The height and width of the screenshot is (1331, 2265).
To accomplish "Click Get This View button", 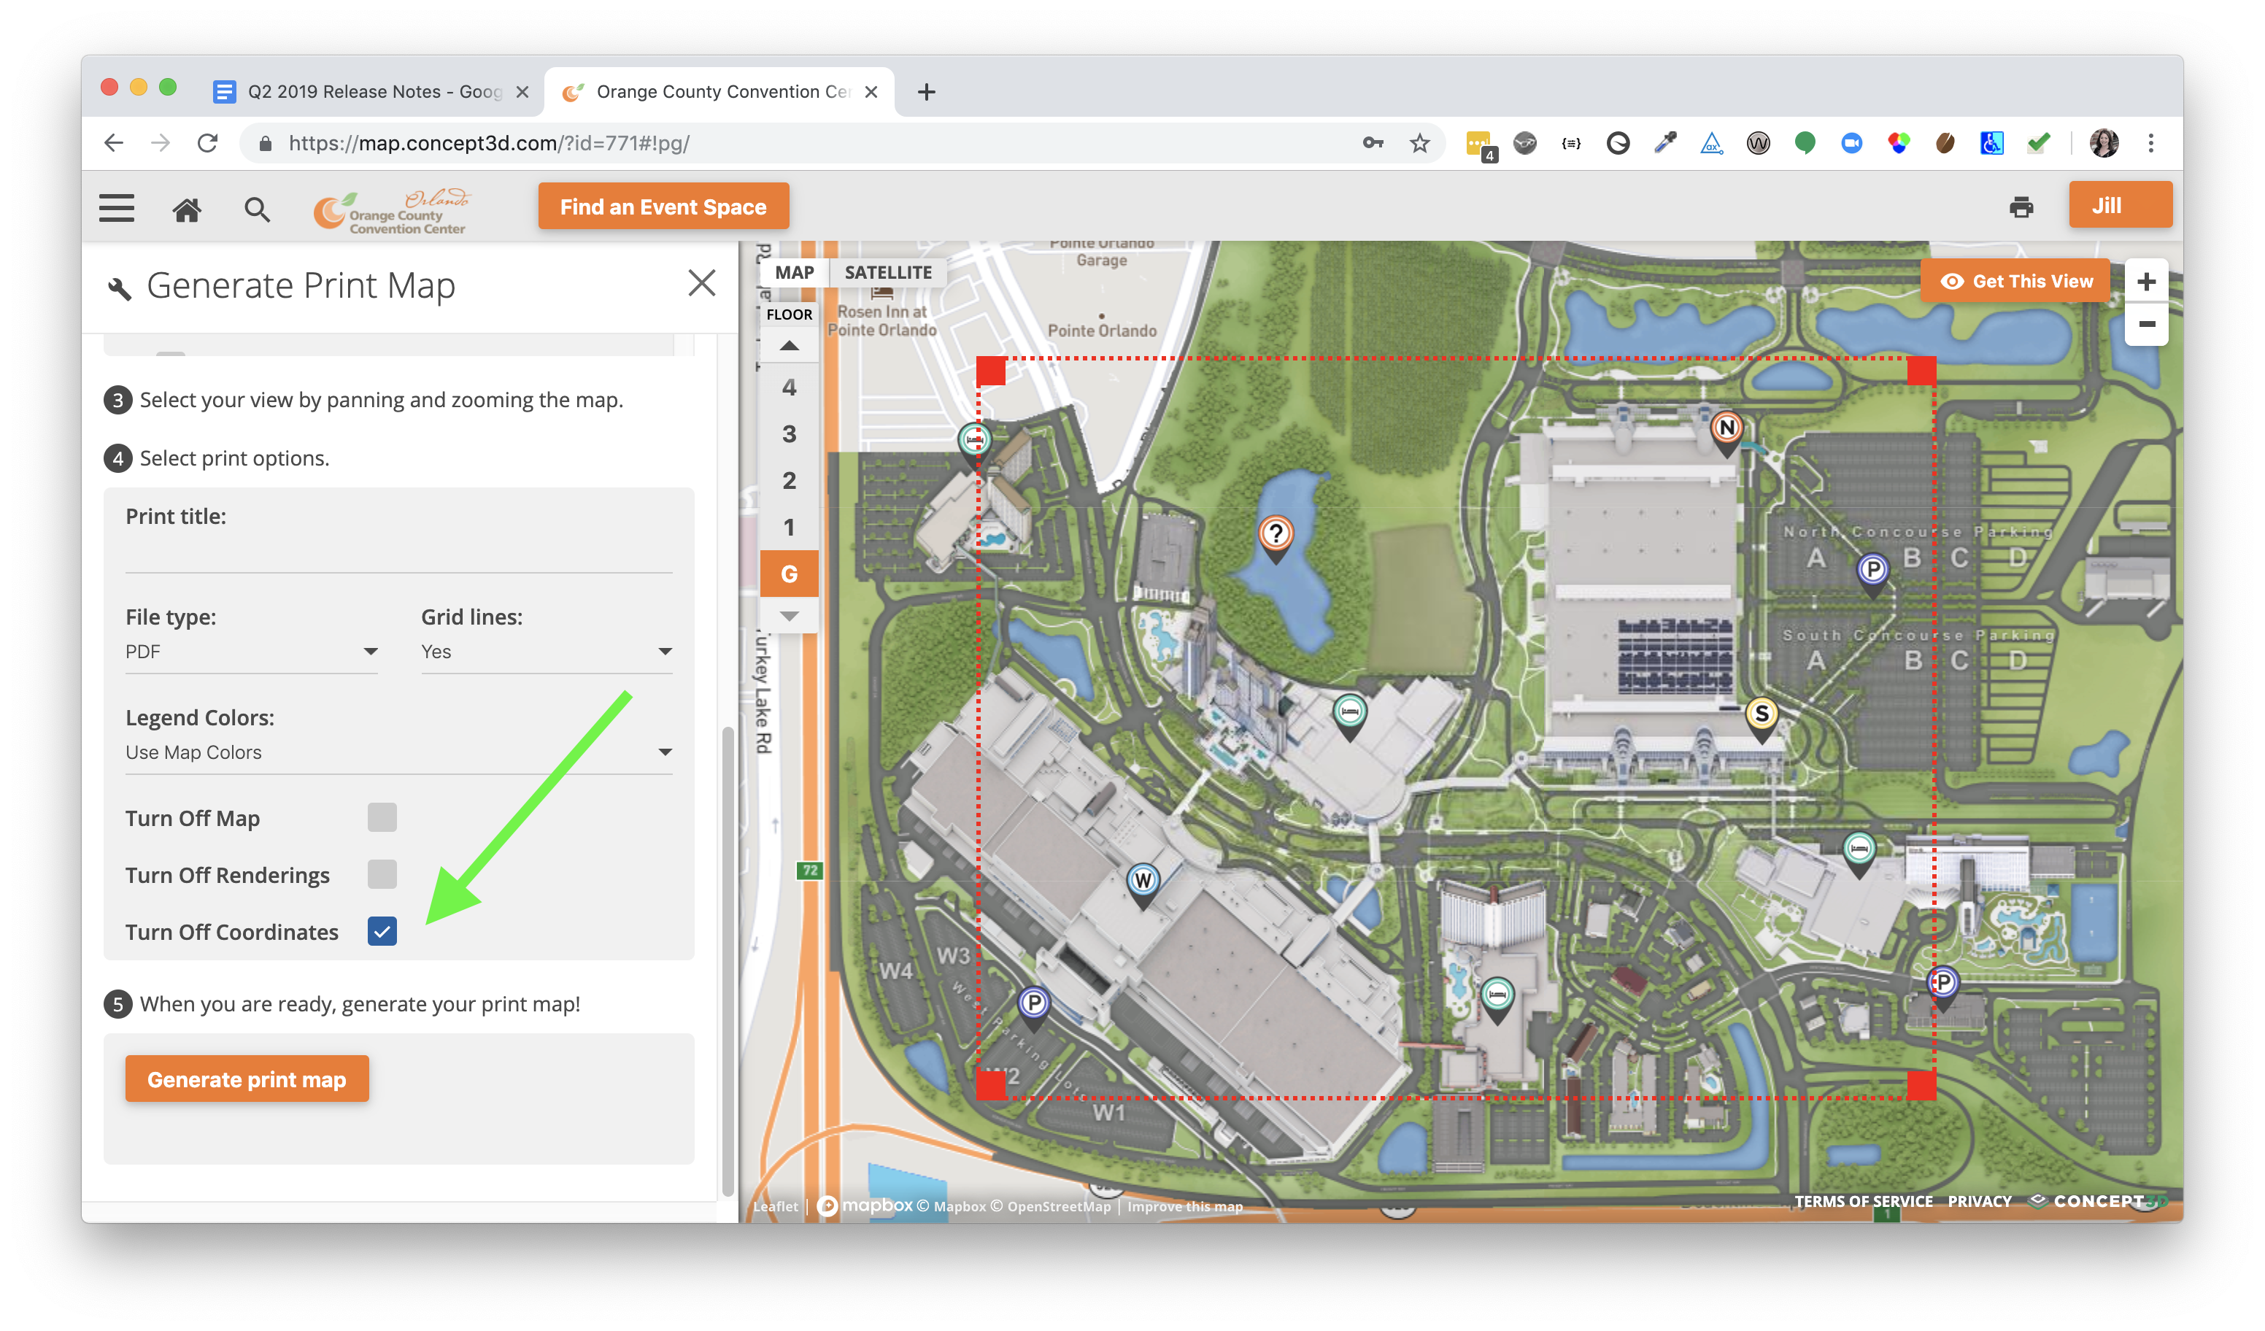I will pos(2016,281).
